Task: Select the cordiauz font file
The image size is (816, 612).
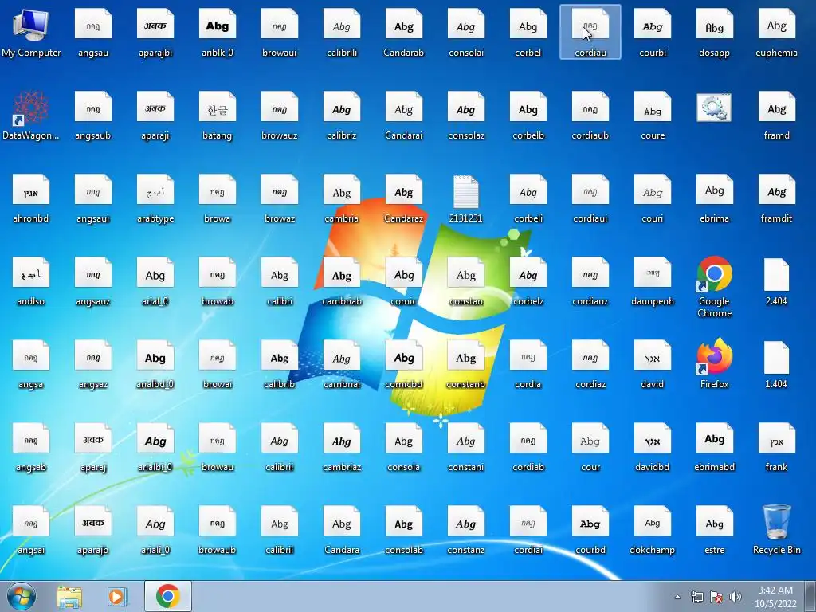Action: pyautogui.click(x=590, y=281)
